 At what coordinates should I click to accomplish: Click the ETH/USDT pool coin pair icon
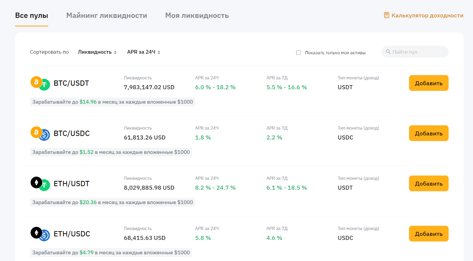coord(40,184)
